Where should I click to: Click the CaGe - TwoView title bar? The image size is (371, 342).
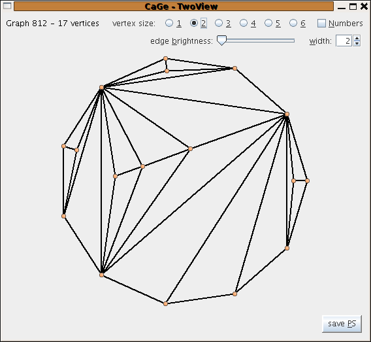(174, 7)
